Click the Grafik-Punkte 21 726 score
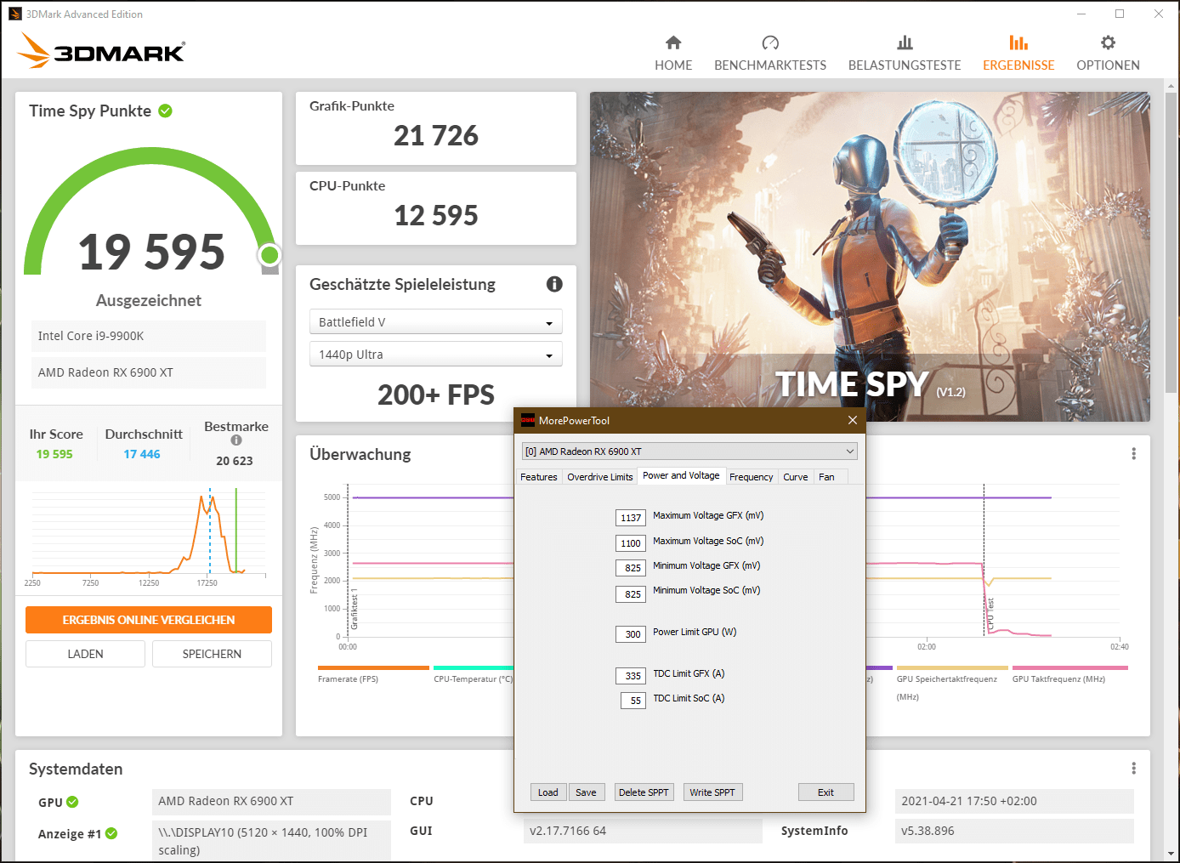The width and height of the screenshot is (1180, 863). click(436, 136)
